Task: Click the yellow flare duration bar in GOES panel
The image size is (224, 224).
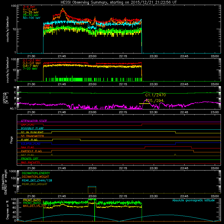Action: pos(144,104)
